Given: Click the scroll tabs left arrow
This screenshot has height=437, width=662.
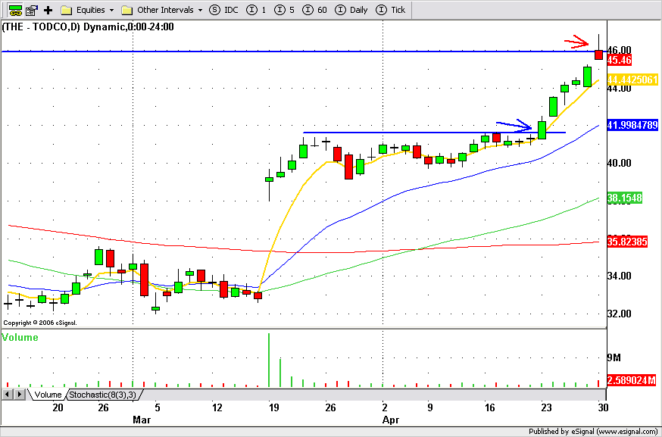Looking at the screenshot, I should click(7, 395).
